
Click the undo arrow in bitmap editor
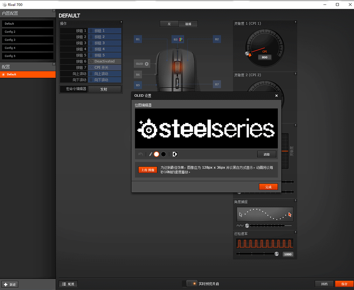[141, 154]
